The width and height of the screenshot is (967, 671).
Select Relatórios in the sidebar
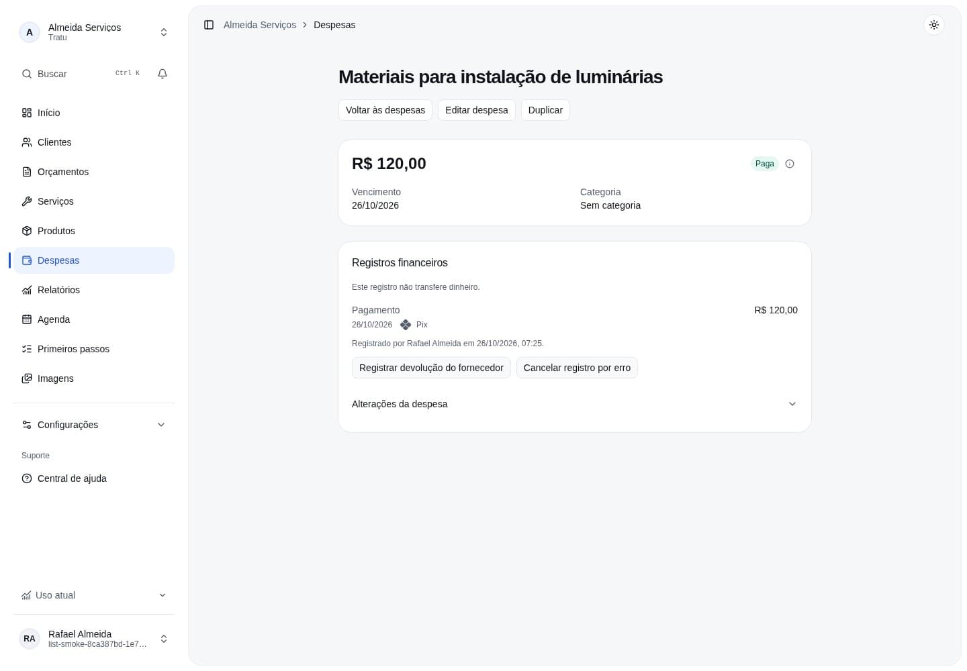tap(94, 290)
